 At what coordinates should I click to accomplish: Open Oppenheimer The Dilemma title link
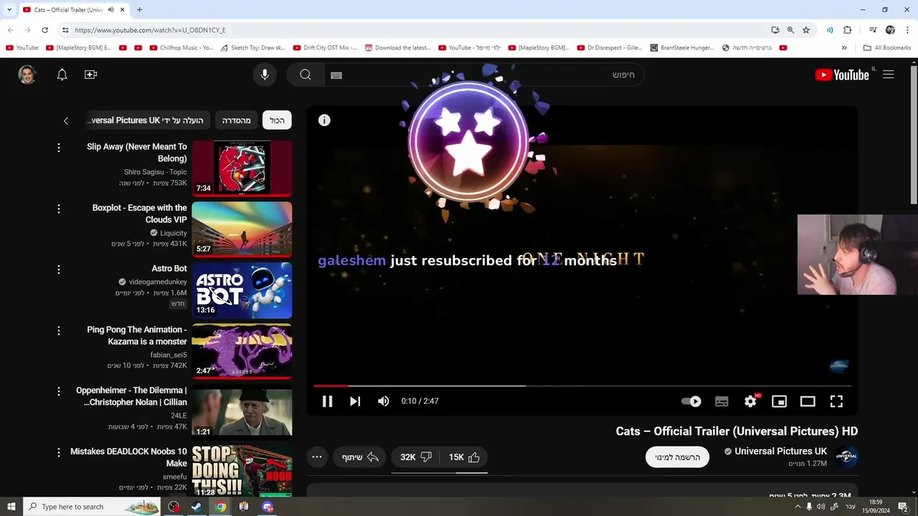point(132,396)
